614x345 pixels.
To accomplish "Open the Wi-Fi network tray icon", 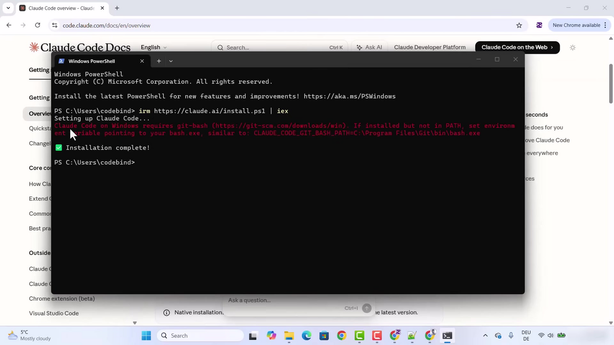I will click(541, 336).
